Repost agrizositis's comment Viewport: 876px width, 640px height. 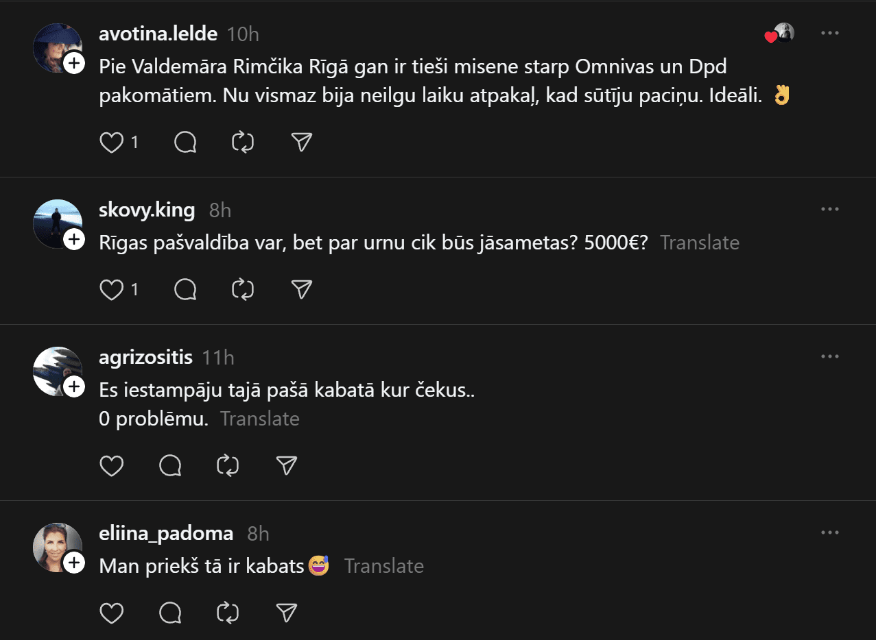click(227, 465)
